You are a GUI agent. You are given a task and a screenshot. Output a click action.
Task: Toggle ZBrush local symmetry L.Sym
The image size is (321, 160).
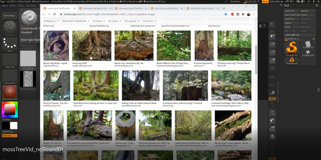[x=272, y=85]
